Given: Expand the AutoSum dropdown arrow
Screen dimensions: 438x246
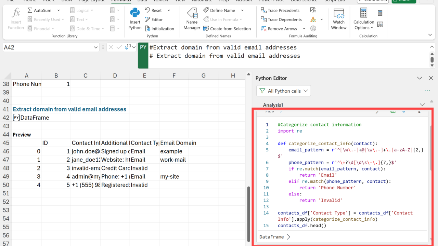Looking at the screenshot, I should [x=59, y=10].
